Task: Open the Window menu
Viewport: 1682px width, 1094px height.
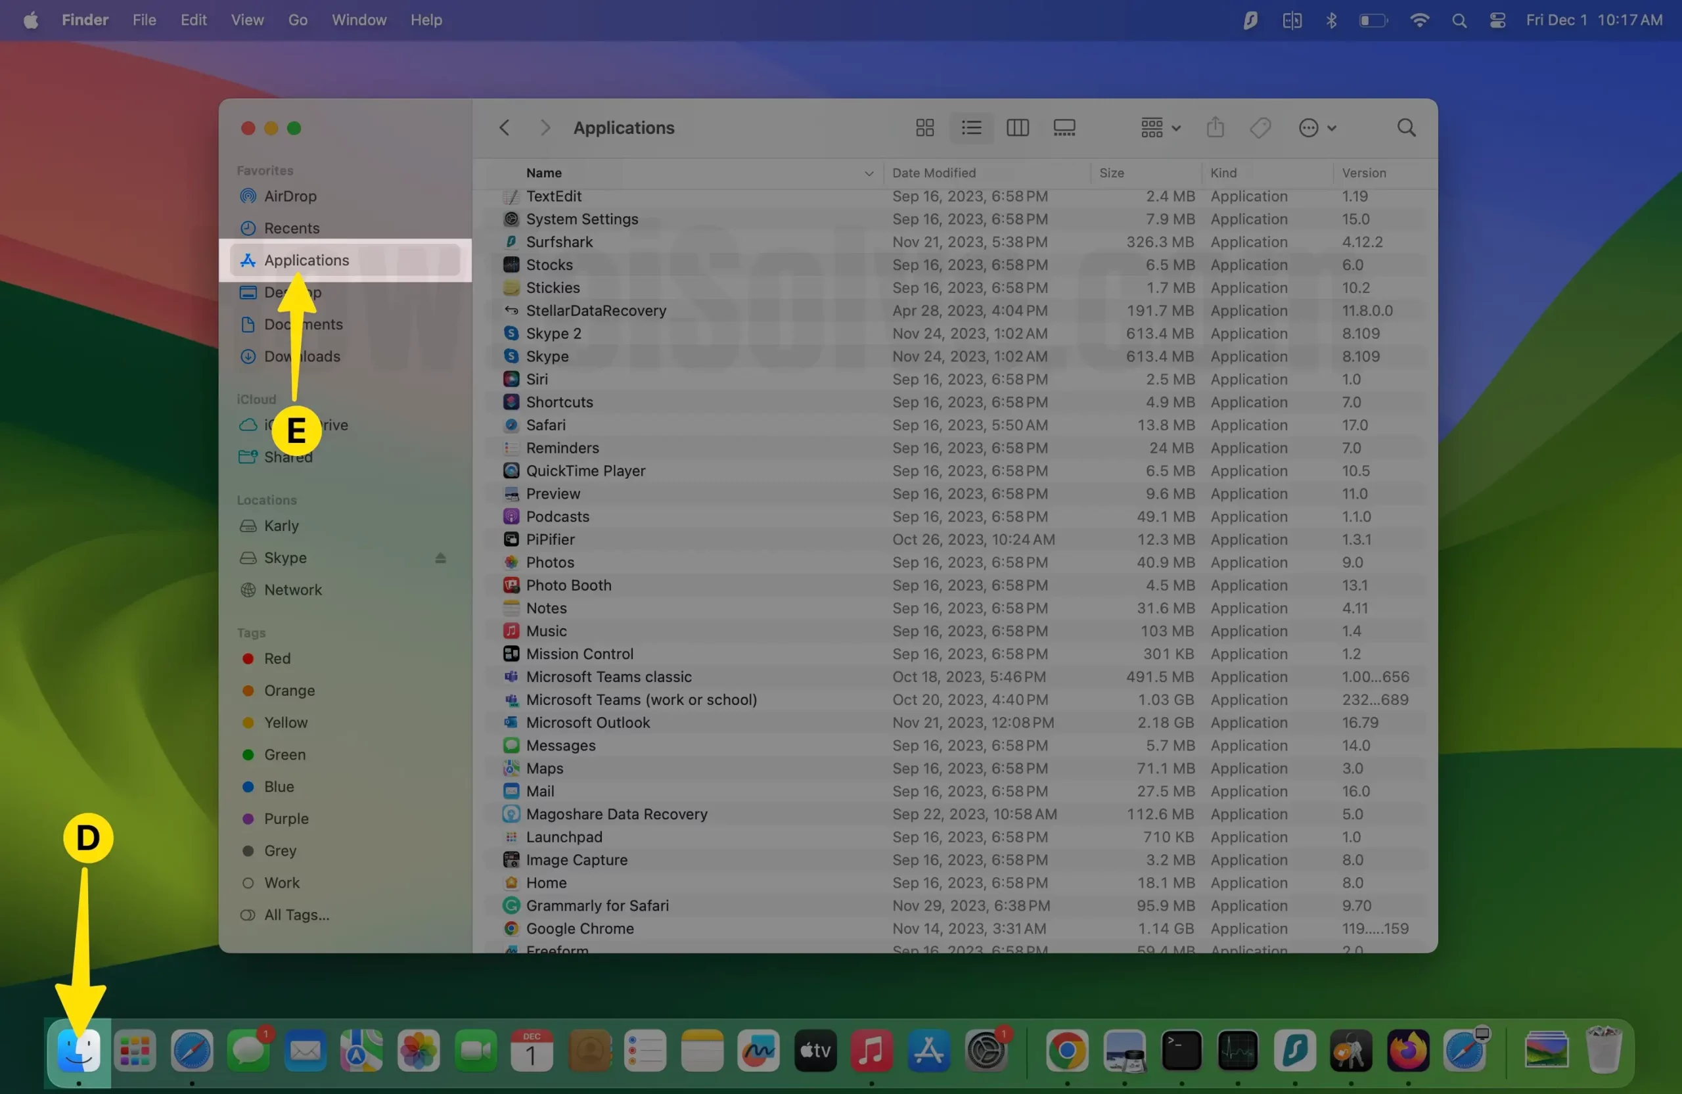Action: point(359,20)
